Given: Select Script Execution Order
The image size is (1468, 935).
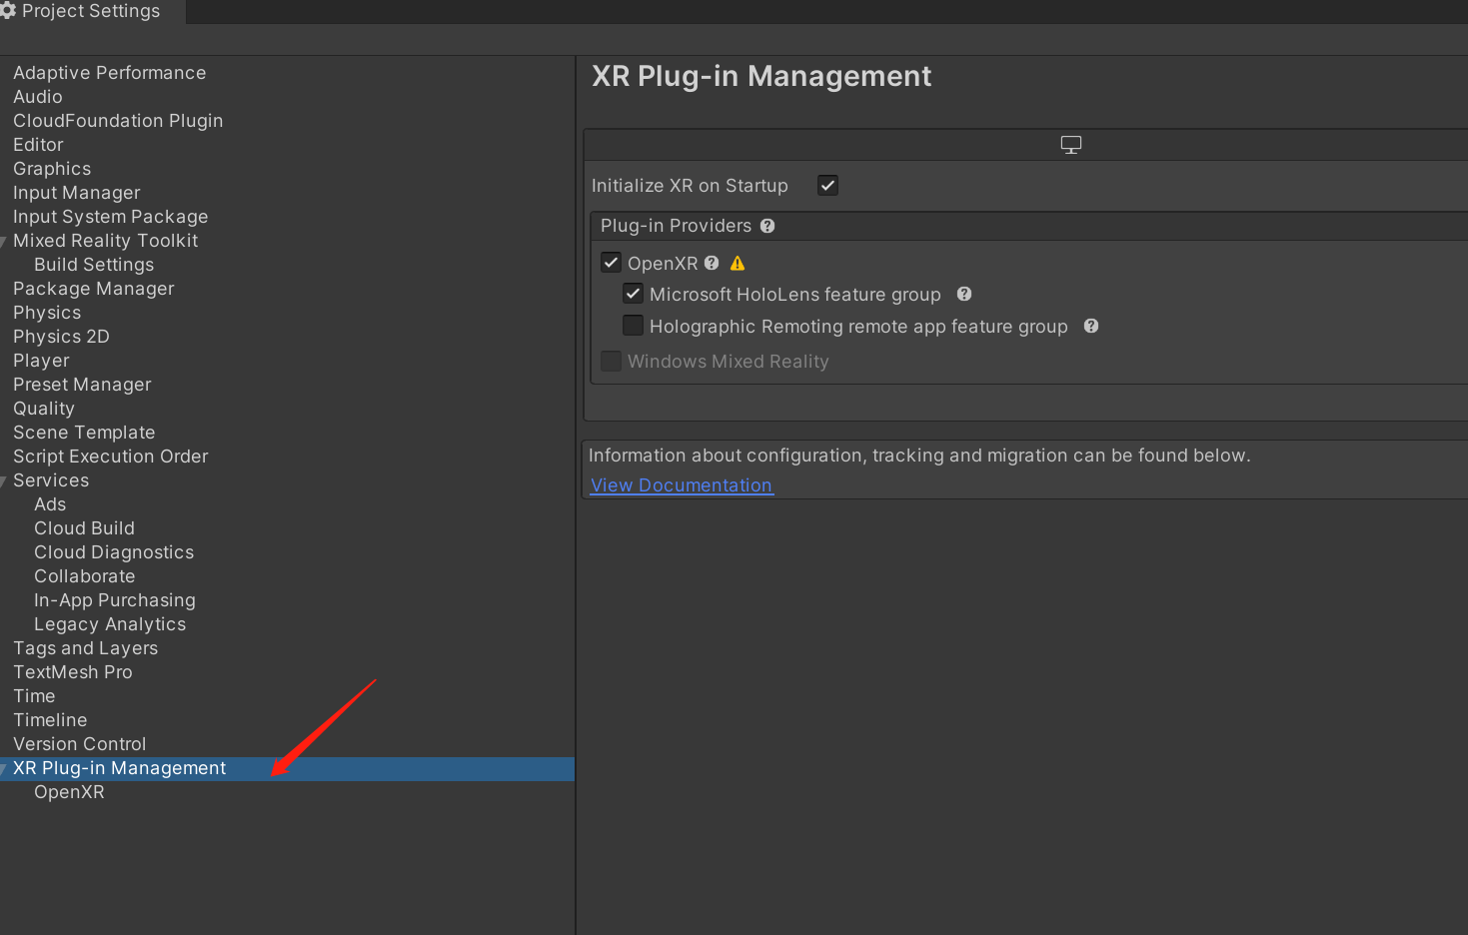Looking at the screenshot, I should point(111,457).
